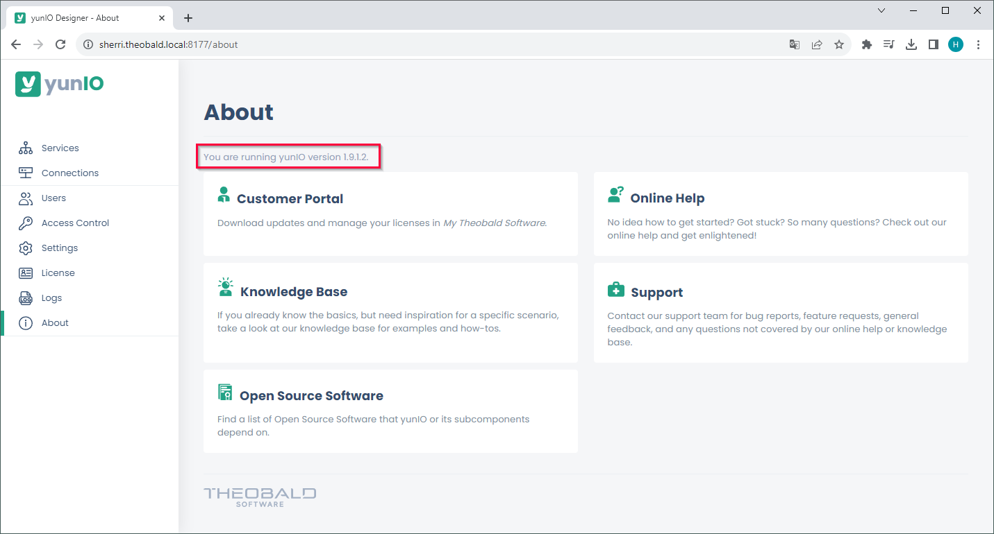Click the Connections network icon
This screenshot has width=994, height=534.
click(26, 173)
